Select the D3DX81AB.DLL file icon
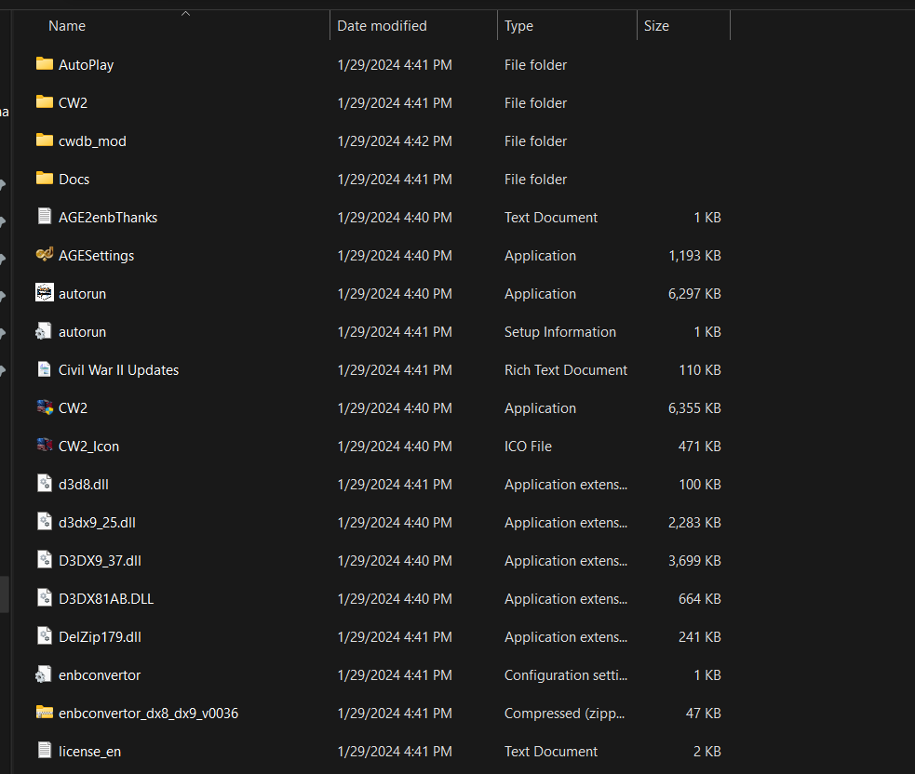The image size is (915, 774). point(45,598)
